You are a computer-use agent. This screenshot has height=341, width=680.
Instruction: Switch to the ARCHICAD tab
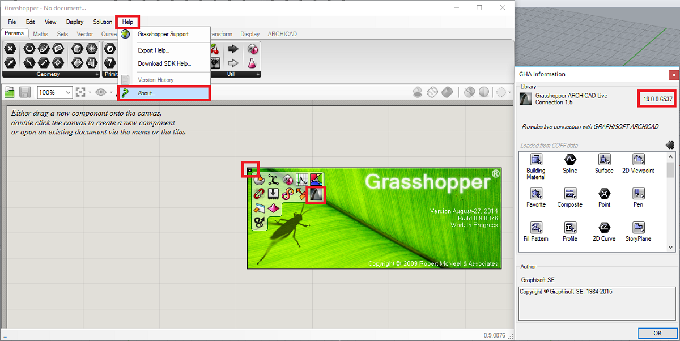click(282, 34)
